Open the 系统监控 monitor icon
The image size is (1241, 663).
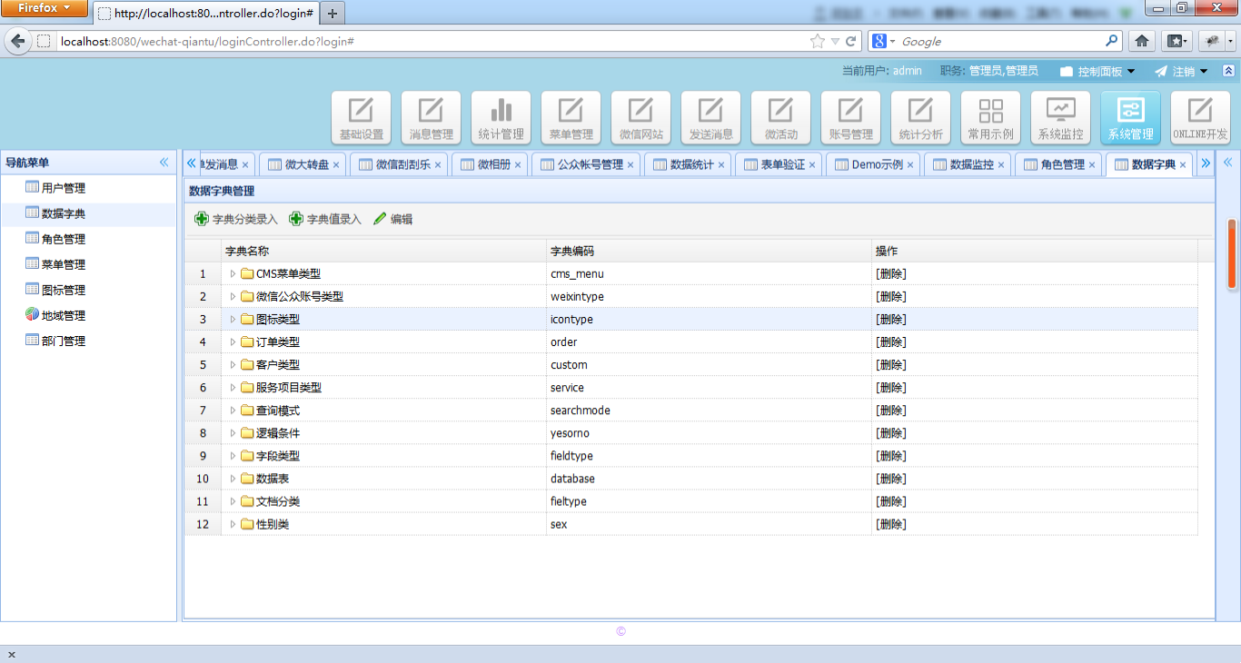[x=1060, y=117]
